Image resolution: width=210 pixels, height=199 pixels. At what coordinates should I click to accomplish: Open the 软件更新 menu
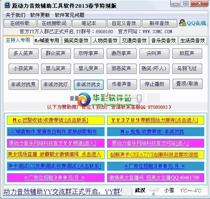(40, 15)
